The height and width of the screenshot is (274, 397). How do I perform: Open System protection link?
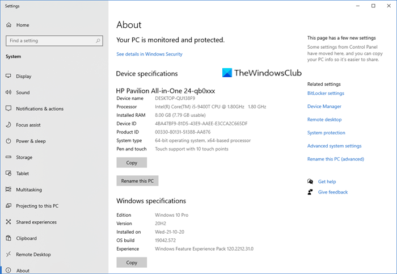pos(326,133)
